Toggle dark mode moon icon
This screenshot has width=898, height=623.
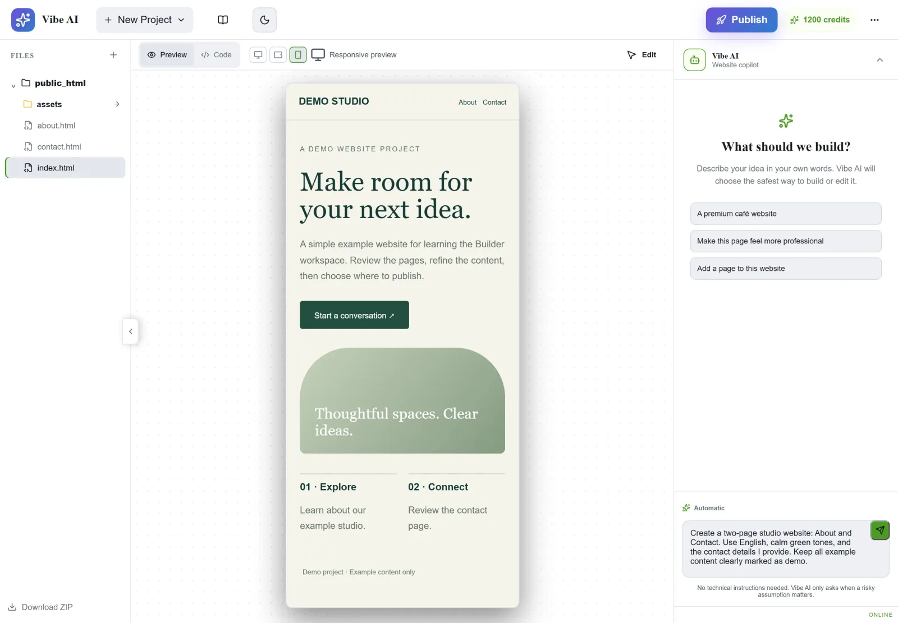pos(265,20)
